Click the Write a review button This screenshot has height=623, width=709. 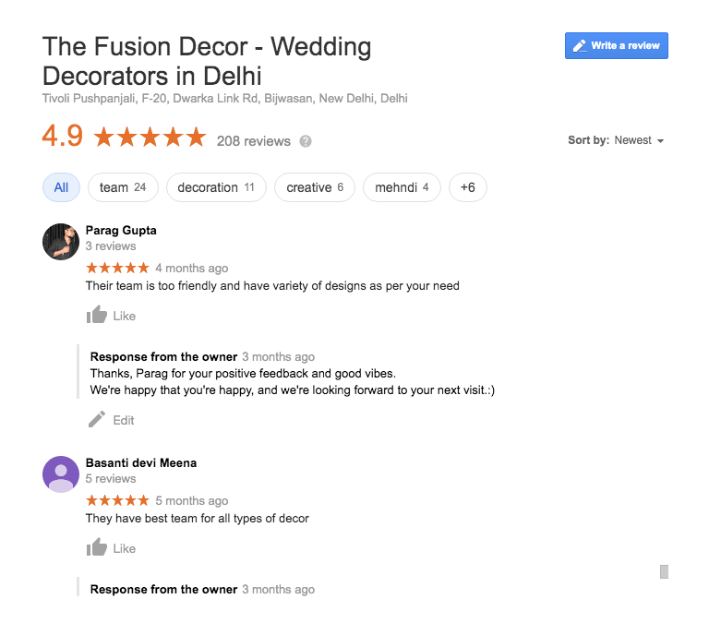[x=616, y=45]
